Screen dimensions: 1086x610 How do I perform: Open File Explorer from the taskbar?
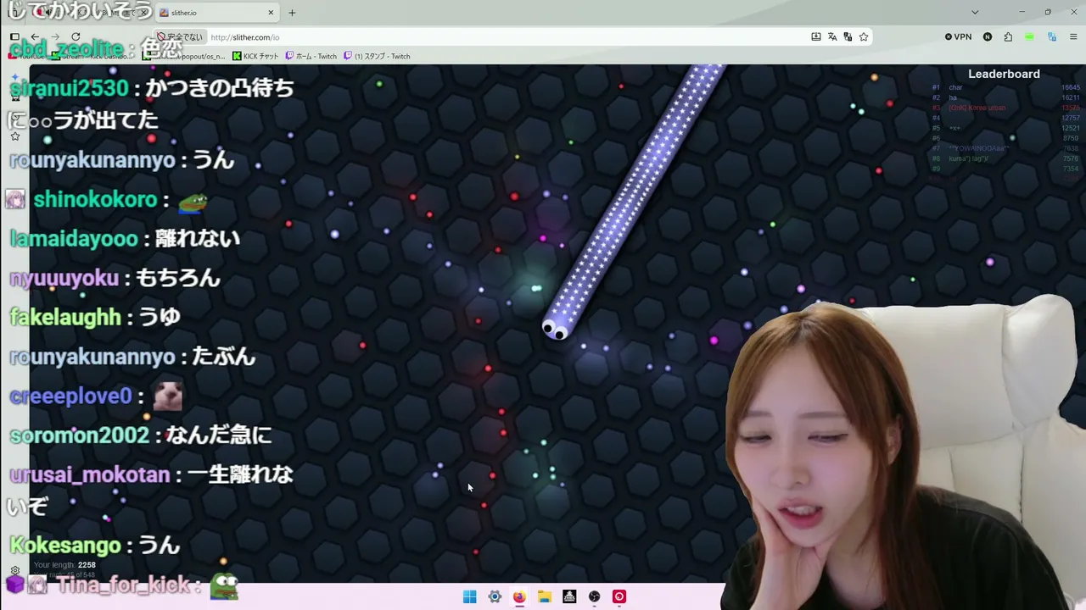coord(545,596)
